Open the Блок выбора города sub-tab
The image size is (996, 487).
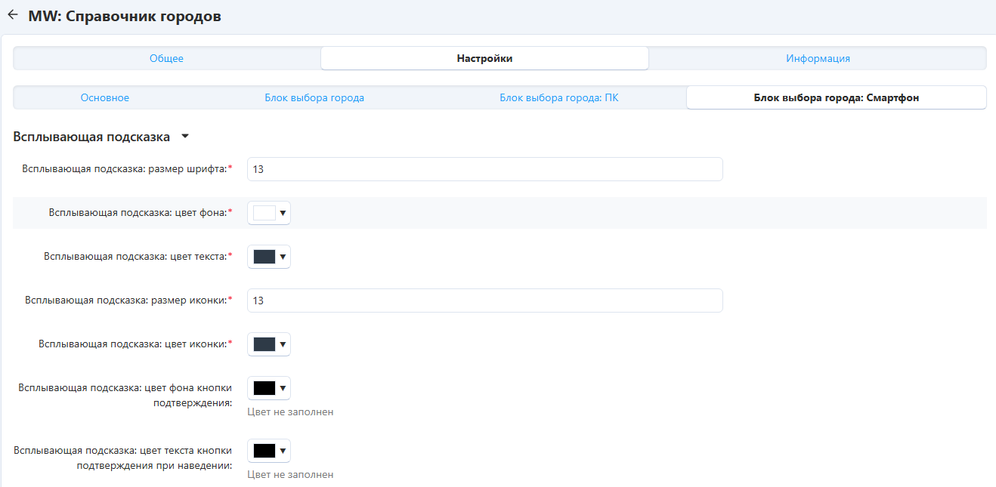314,97
